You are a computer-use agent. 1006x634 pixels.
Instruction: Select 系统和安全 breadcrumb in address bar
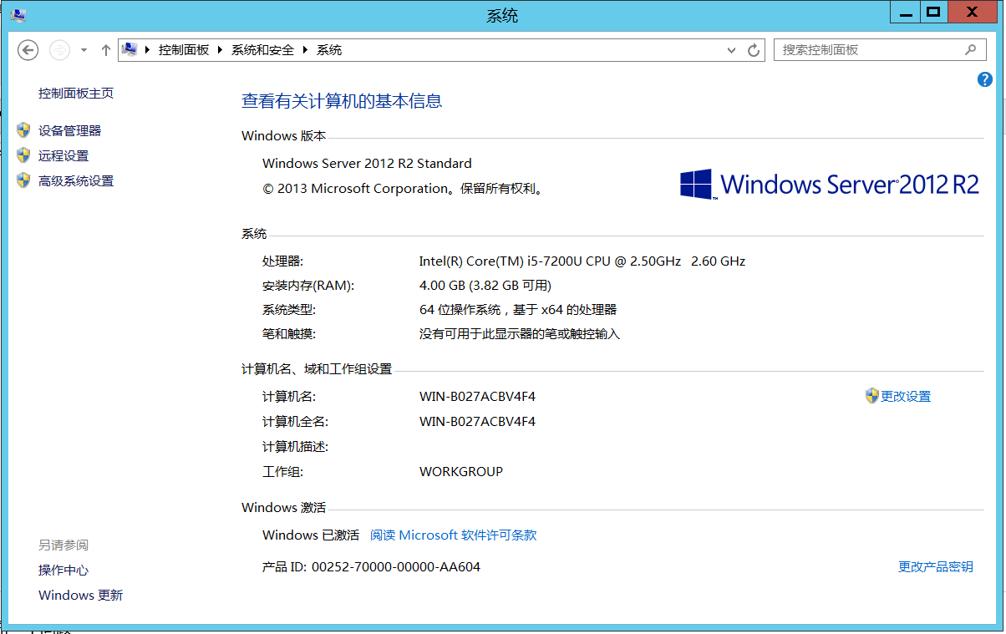click(x=262, y=50)
